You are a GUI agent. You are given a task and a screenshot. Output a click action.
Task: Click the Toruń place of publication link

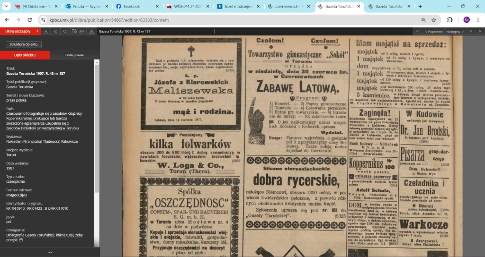coord(11,155)
